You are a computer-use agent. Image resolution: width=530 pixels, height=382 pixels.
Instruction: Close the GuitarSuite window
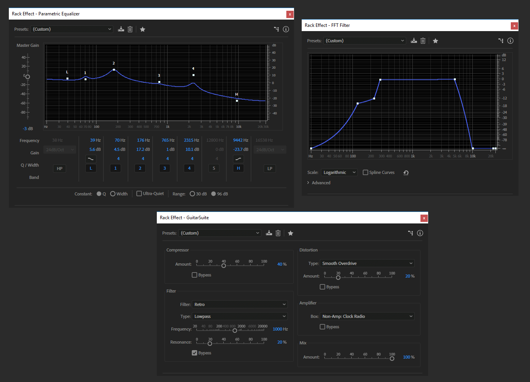pyautogui.click(x=424, y=218)
